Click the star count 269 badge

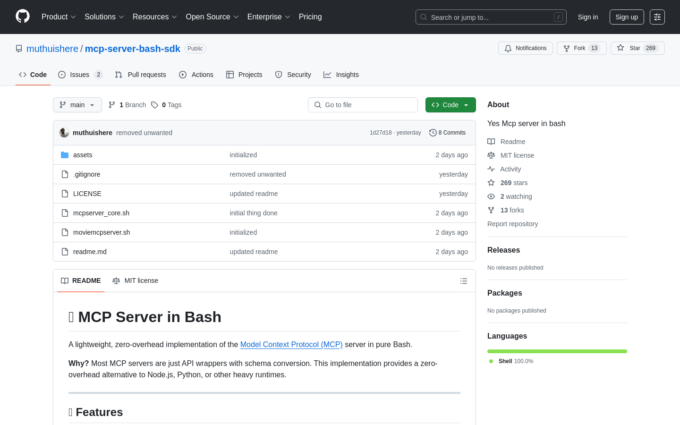[x=651, y=48]
